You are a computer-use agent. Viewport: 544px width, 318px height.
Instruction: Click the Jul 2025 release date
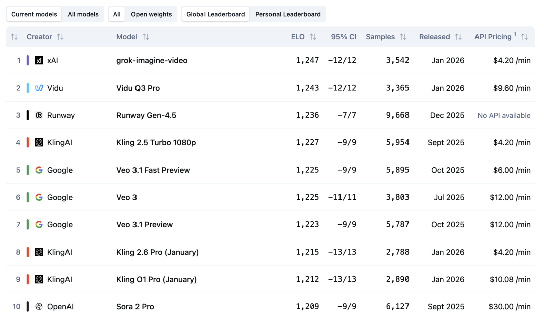(x=449, y=197)
